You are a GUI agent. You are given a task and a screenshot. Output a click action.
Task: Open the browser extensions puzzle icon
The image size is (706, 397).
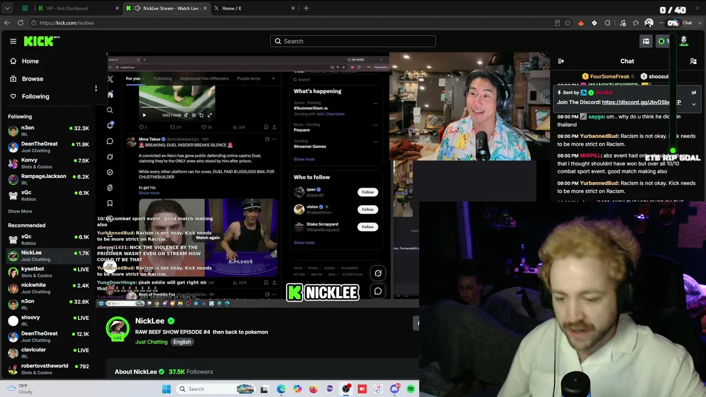coord(608,23)
